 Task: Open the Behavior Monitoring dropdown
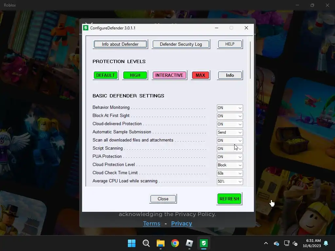pos(230,108)
